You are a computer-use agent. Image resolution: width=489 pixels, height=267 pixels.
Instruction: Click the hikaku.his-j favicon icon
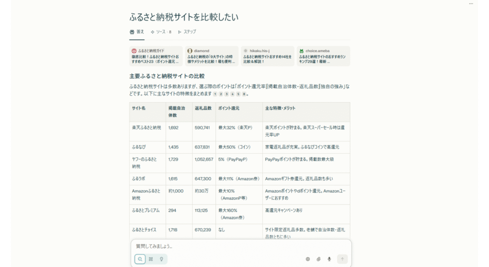(x=245, y=51)
